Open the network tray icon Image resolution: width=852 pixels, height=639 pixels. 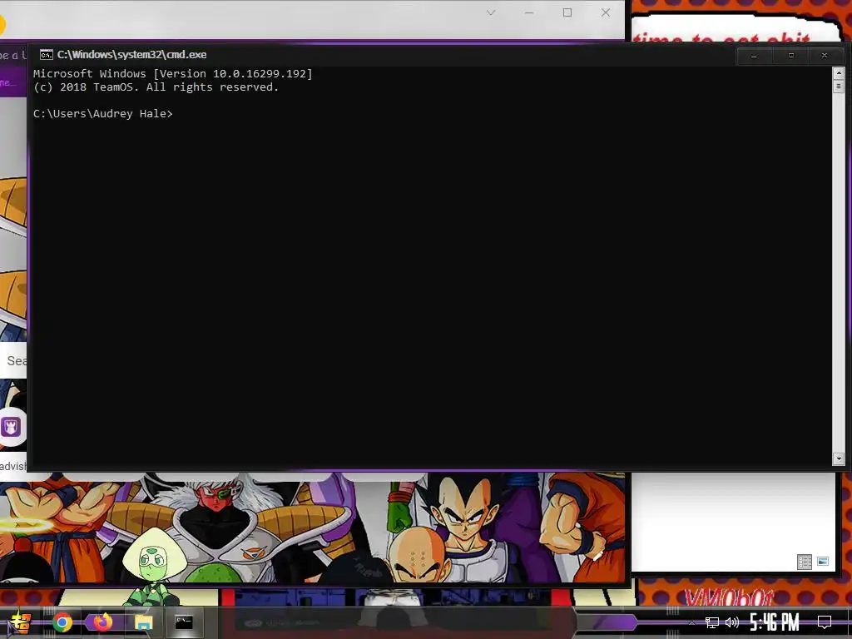click(712, 622)
